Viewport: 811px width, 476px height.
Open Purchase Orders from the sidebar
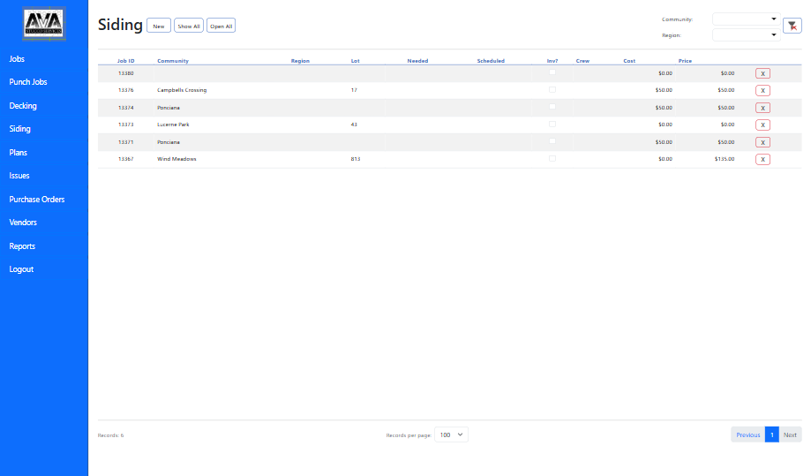37,200
